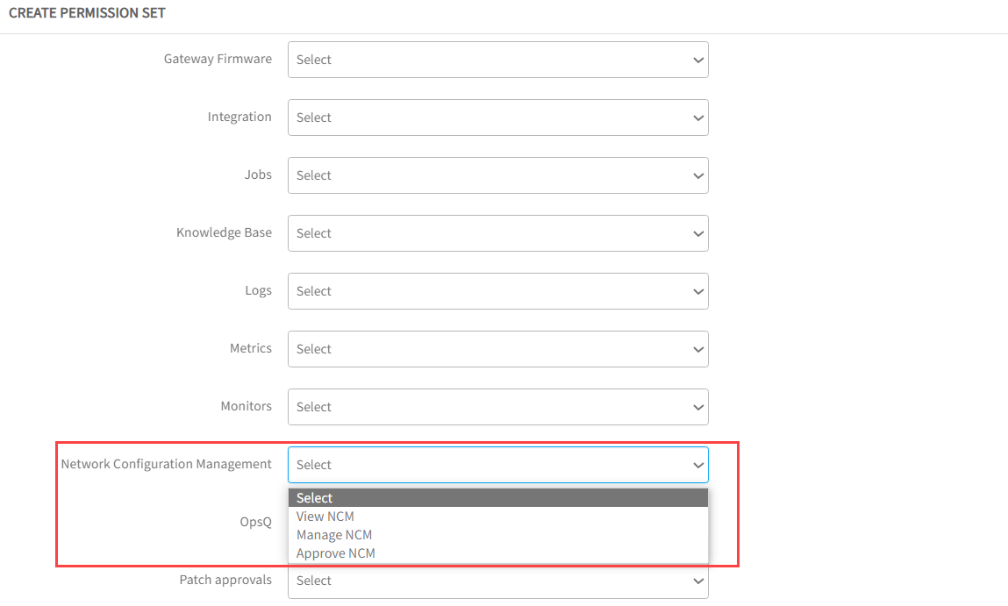
Task: Click the Monitors label
Action: point(247,406)
